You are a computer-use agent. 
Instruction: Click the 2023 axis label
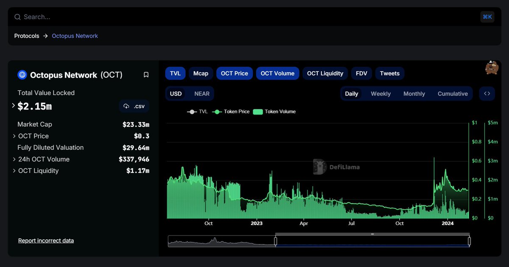(257, 223)
